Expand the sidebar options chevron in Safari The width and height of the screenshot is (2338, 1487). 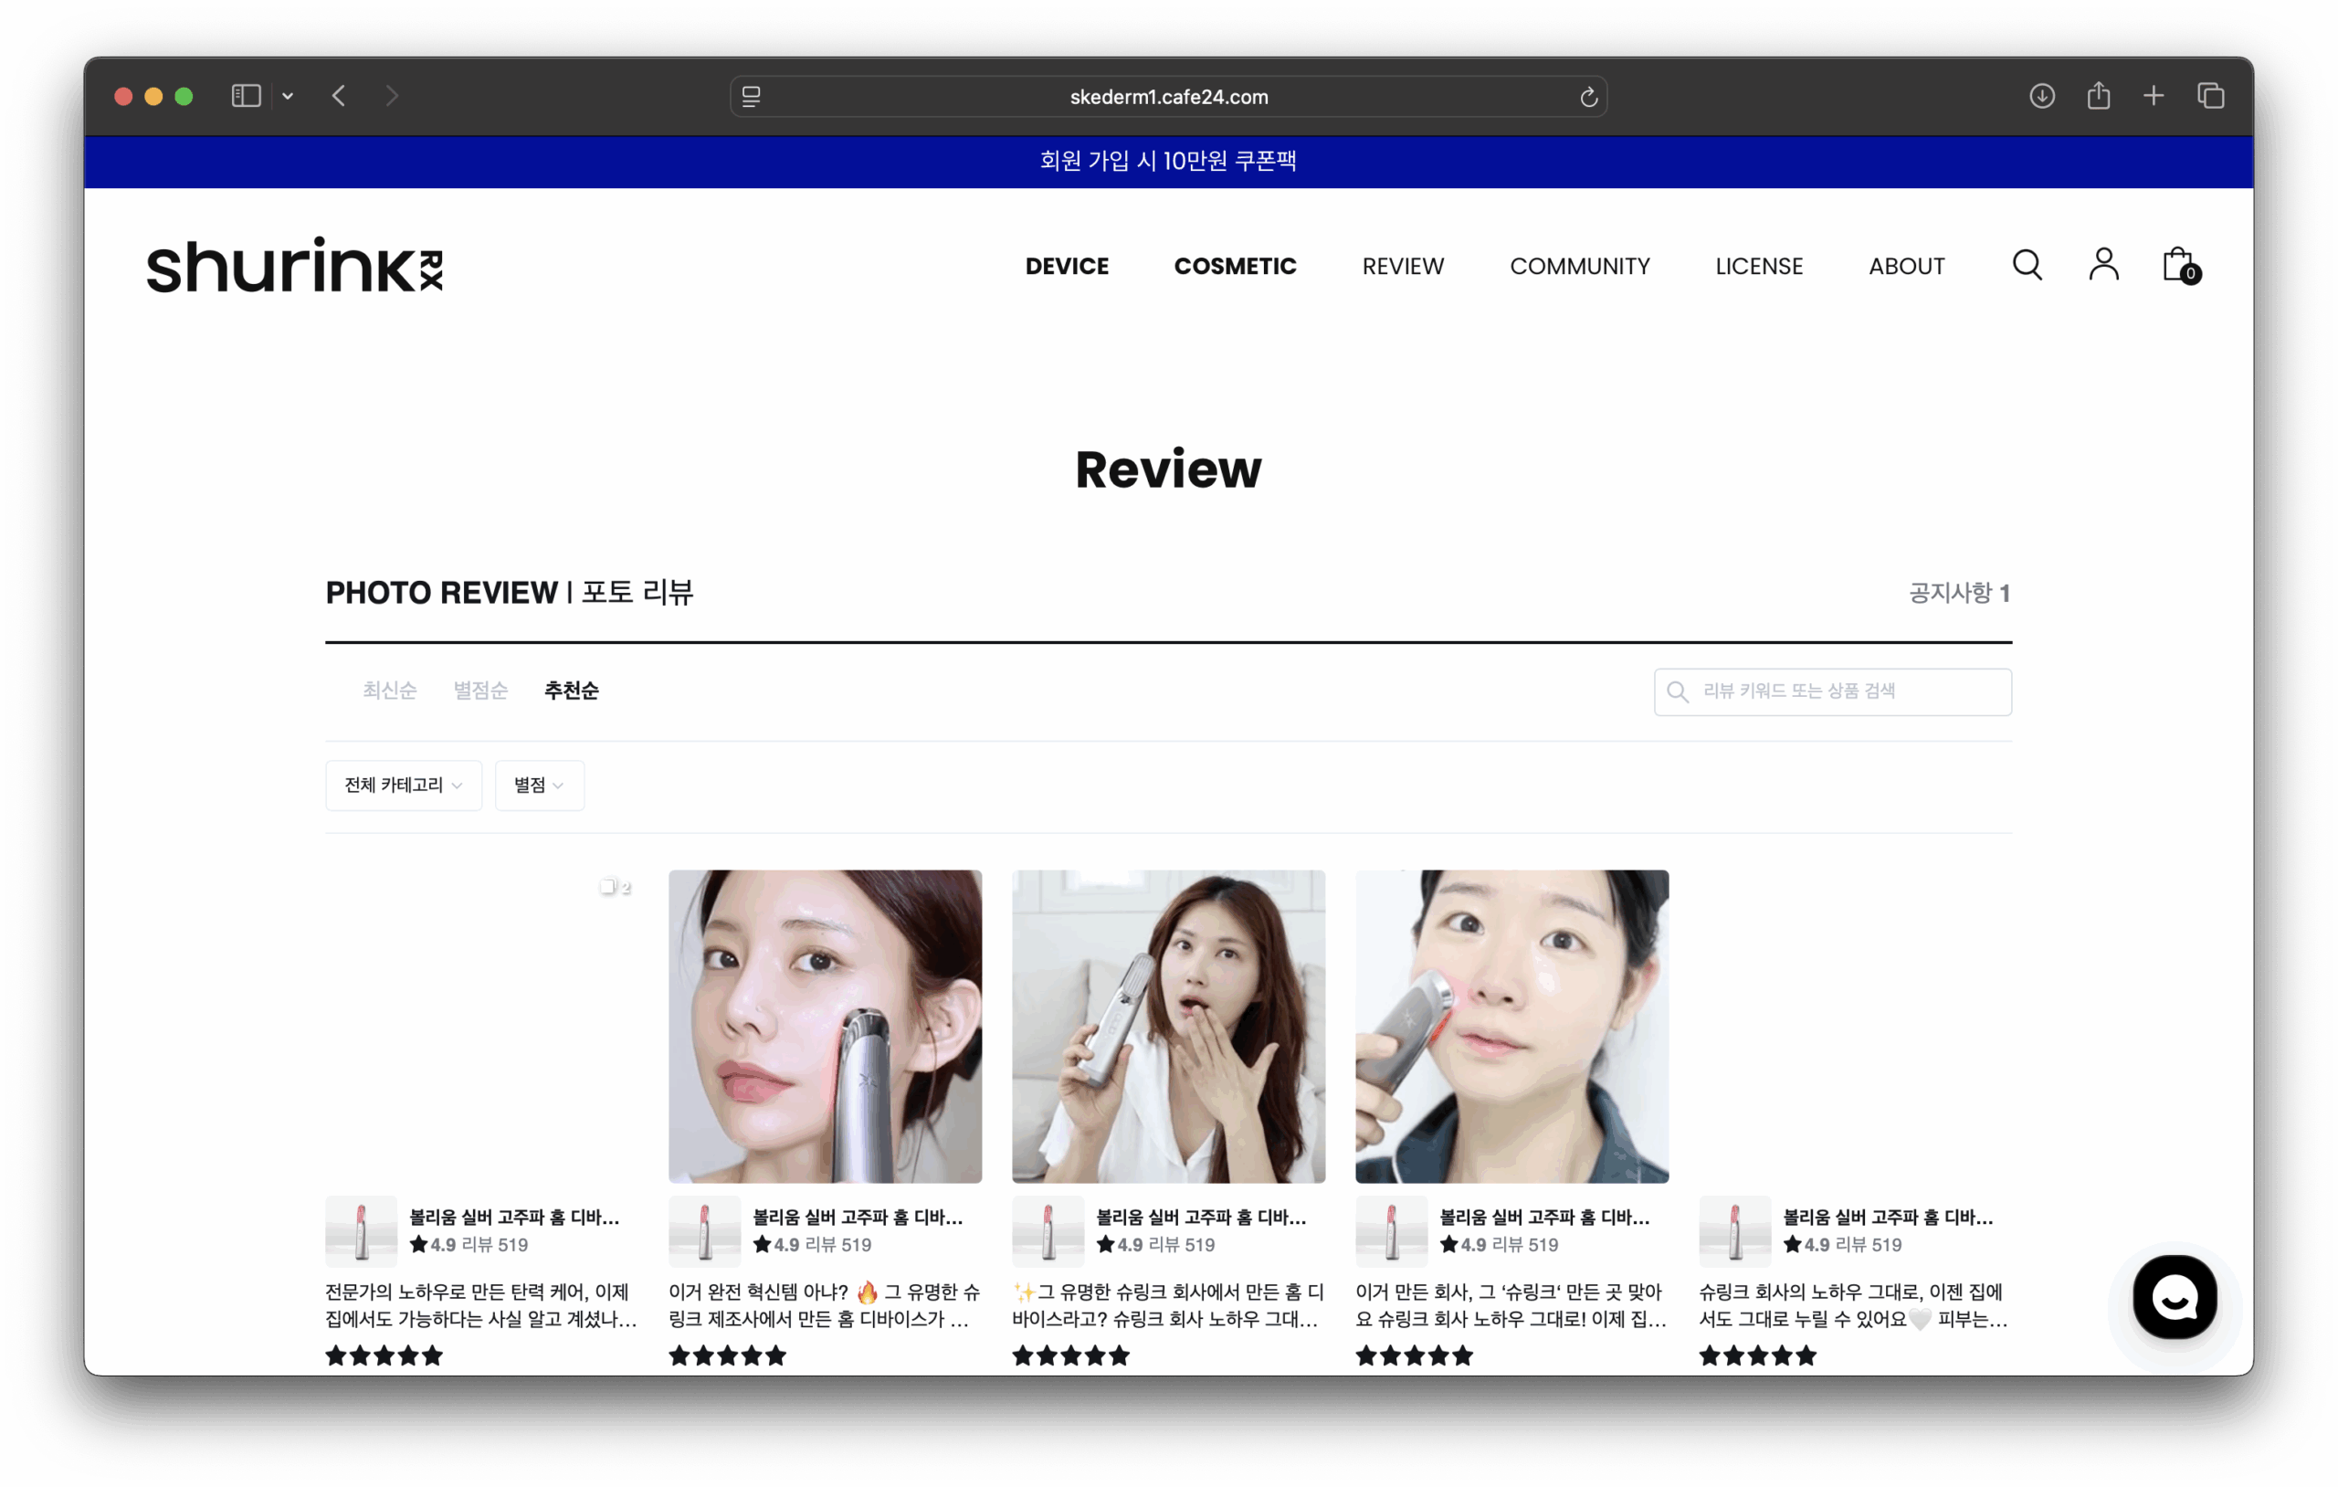[x=289, y=96]
